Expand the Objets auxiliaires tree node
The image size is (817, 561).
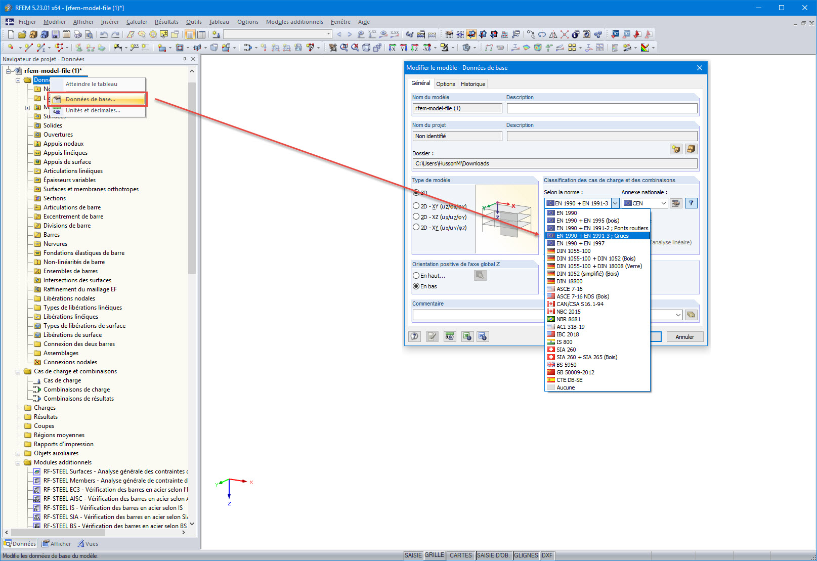tap(18, 453)
